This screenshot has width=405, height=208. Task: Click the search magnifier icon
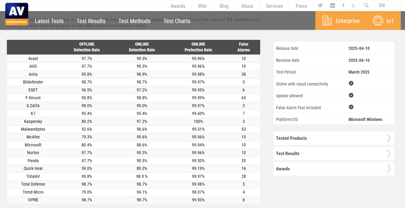point(367,6)
